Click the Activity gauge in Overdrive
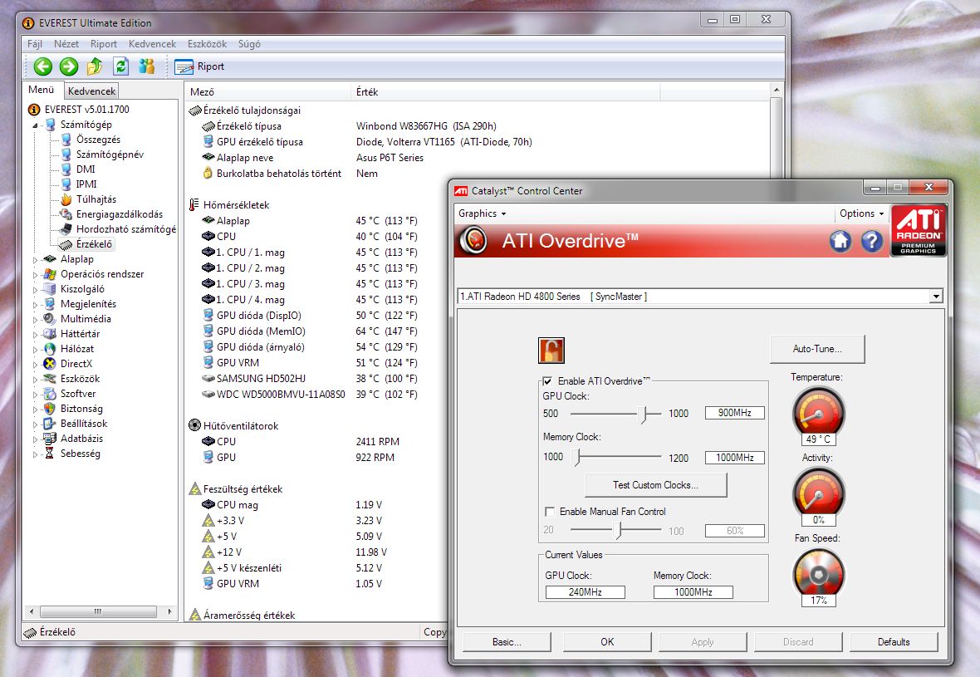The width and height of the screenshot is (980, 677). point(818,492)
